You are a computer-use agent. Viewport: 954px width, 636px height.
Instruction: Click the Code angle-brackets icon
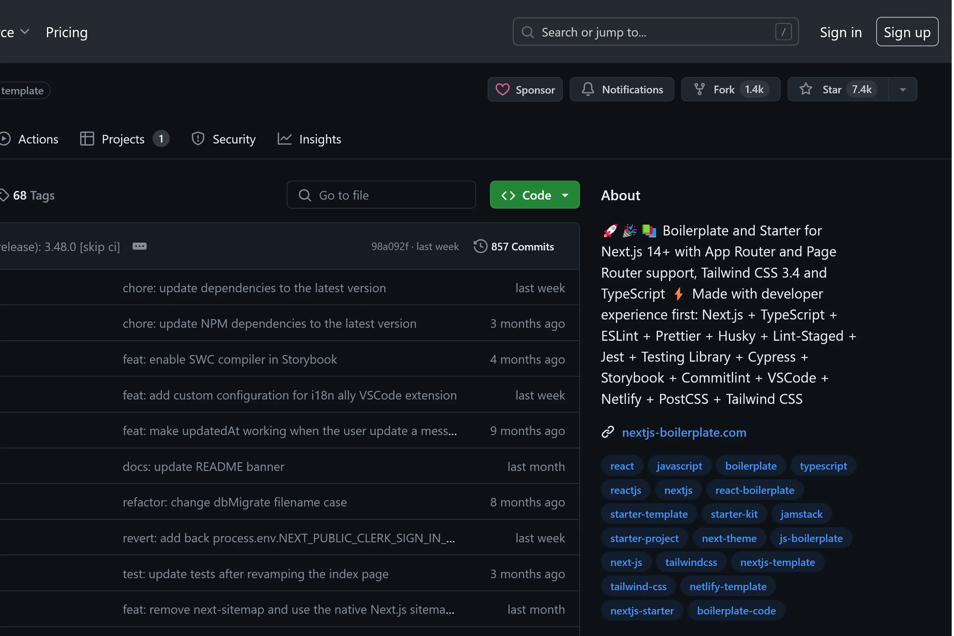[x=508, y=195]
